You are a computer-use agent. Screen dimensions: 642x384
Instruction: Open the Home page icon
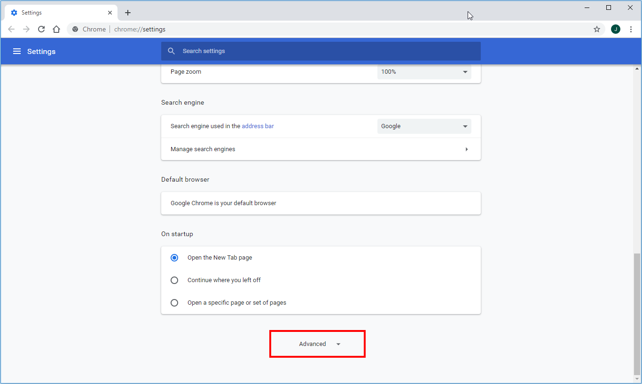click(x=56, y=29)
